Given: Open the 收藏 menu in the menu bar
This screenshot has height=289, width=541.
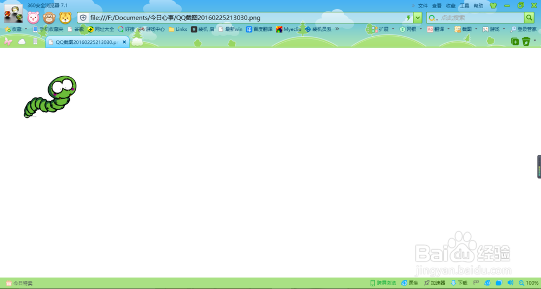Looking at the screenshot, I should tap(451, 6).
